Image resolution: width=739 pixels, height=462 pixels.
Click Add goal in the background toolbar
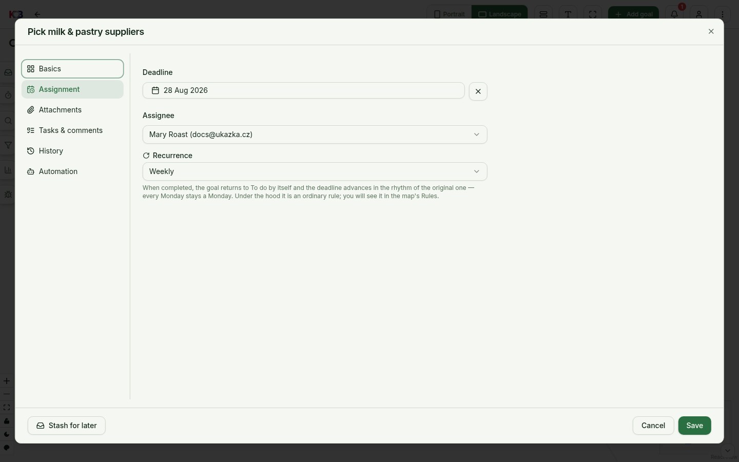pyautogui.click(x=633, y=14)
